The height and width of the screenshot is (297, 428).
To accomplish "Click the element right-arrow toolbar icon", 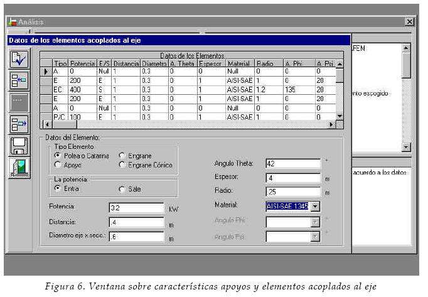I will point(19,124).
